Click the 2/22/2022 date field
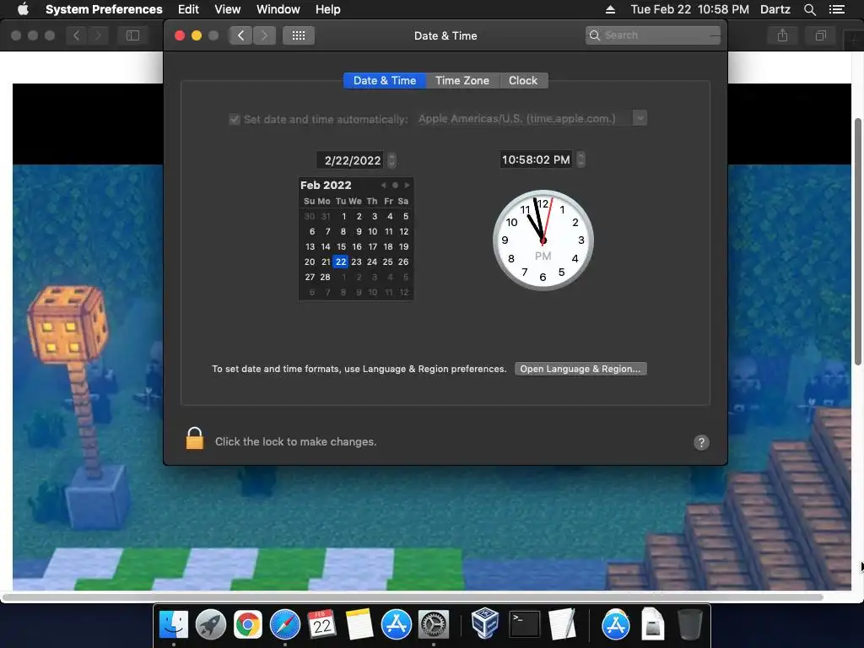Image resolution: width=864 pixels, height=648 pixels. point(350,160)
